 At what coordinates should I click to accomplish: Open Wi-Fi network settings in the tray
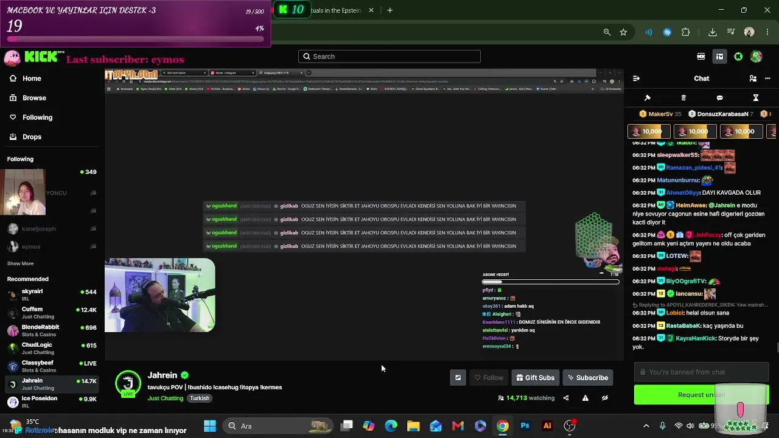[679, 426]
